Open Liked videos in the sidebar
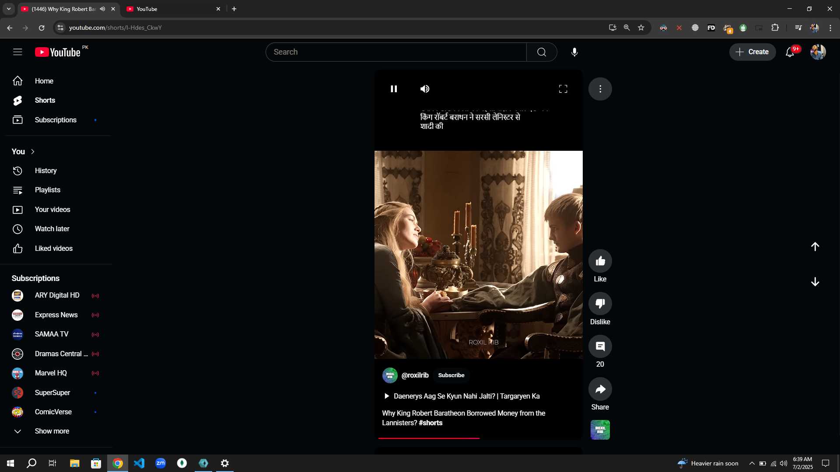This screenshot has width=840, height=472. coord(56,248)
